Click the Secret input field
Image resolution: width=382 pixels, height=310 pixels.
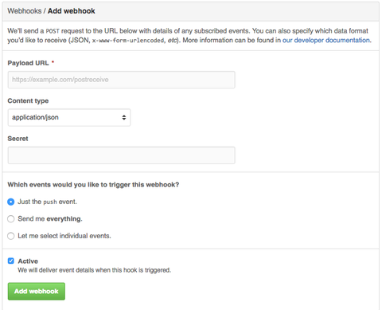(x=121, y=155)
